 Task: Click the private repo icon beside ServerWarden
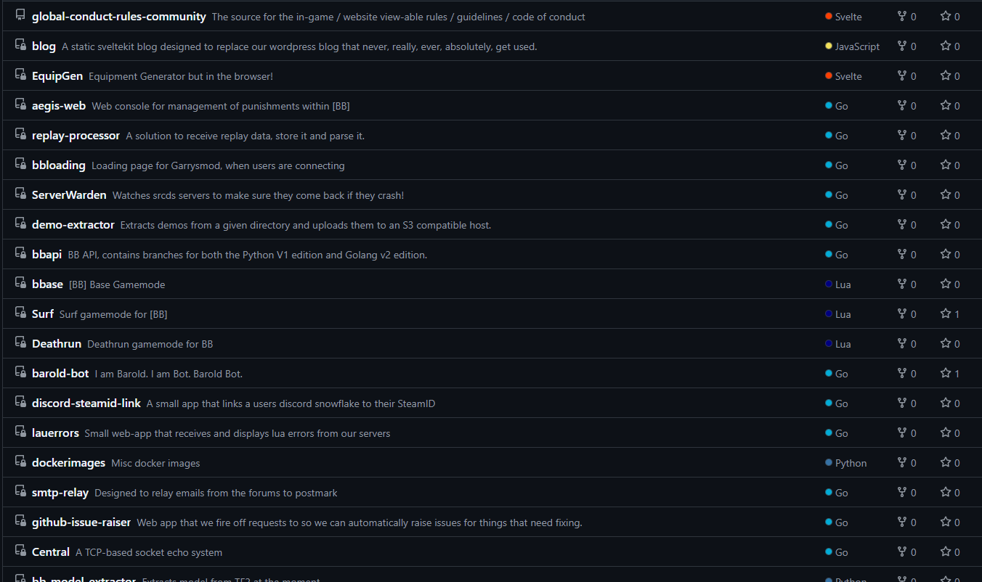[20, 194]
